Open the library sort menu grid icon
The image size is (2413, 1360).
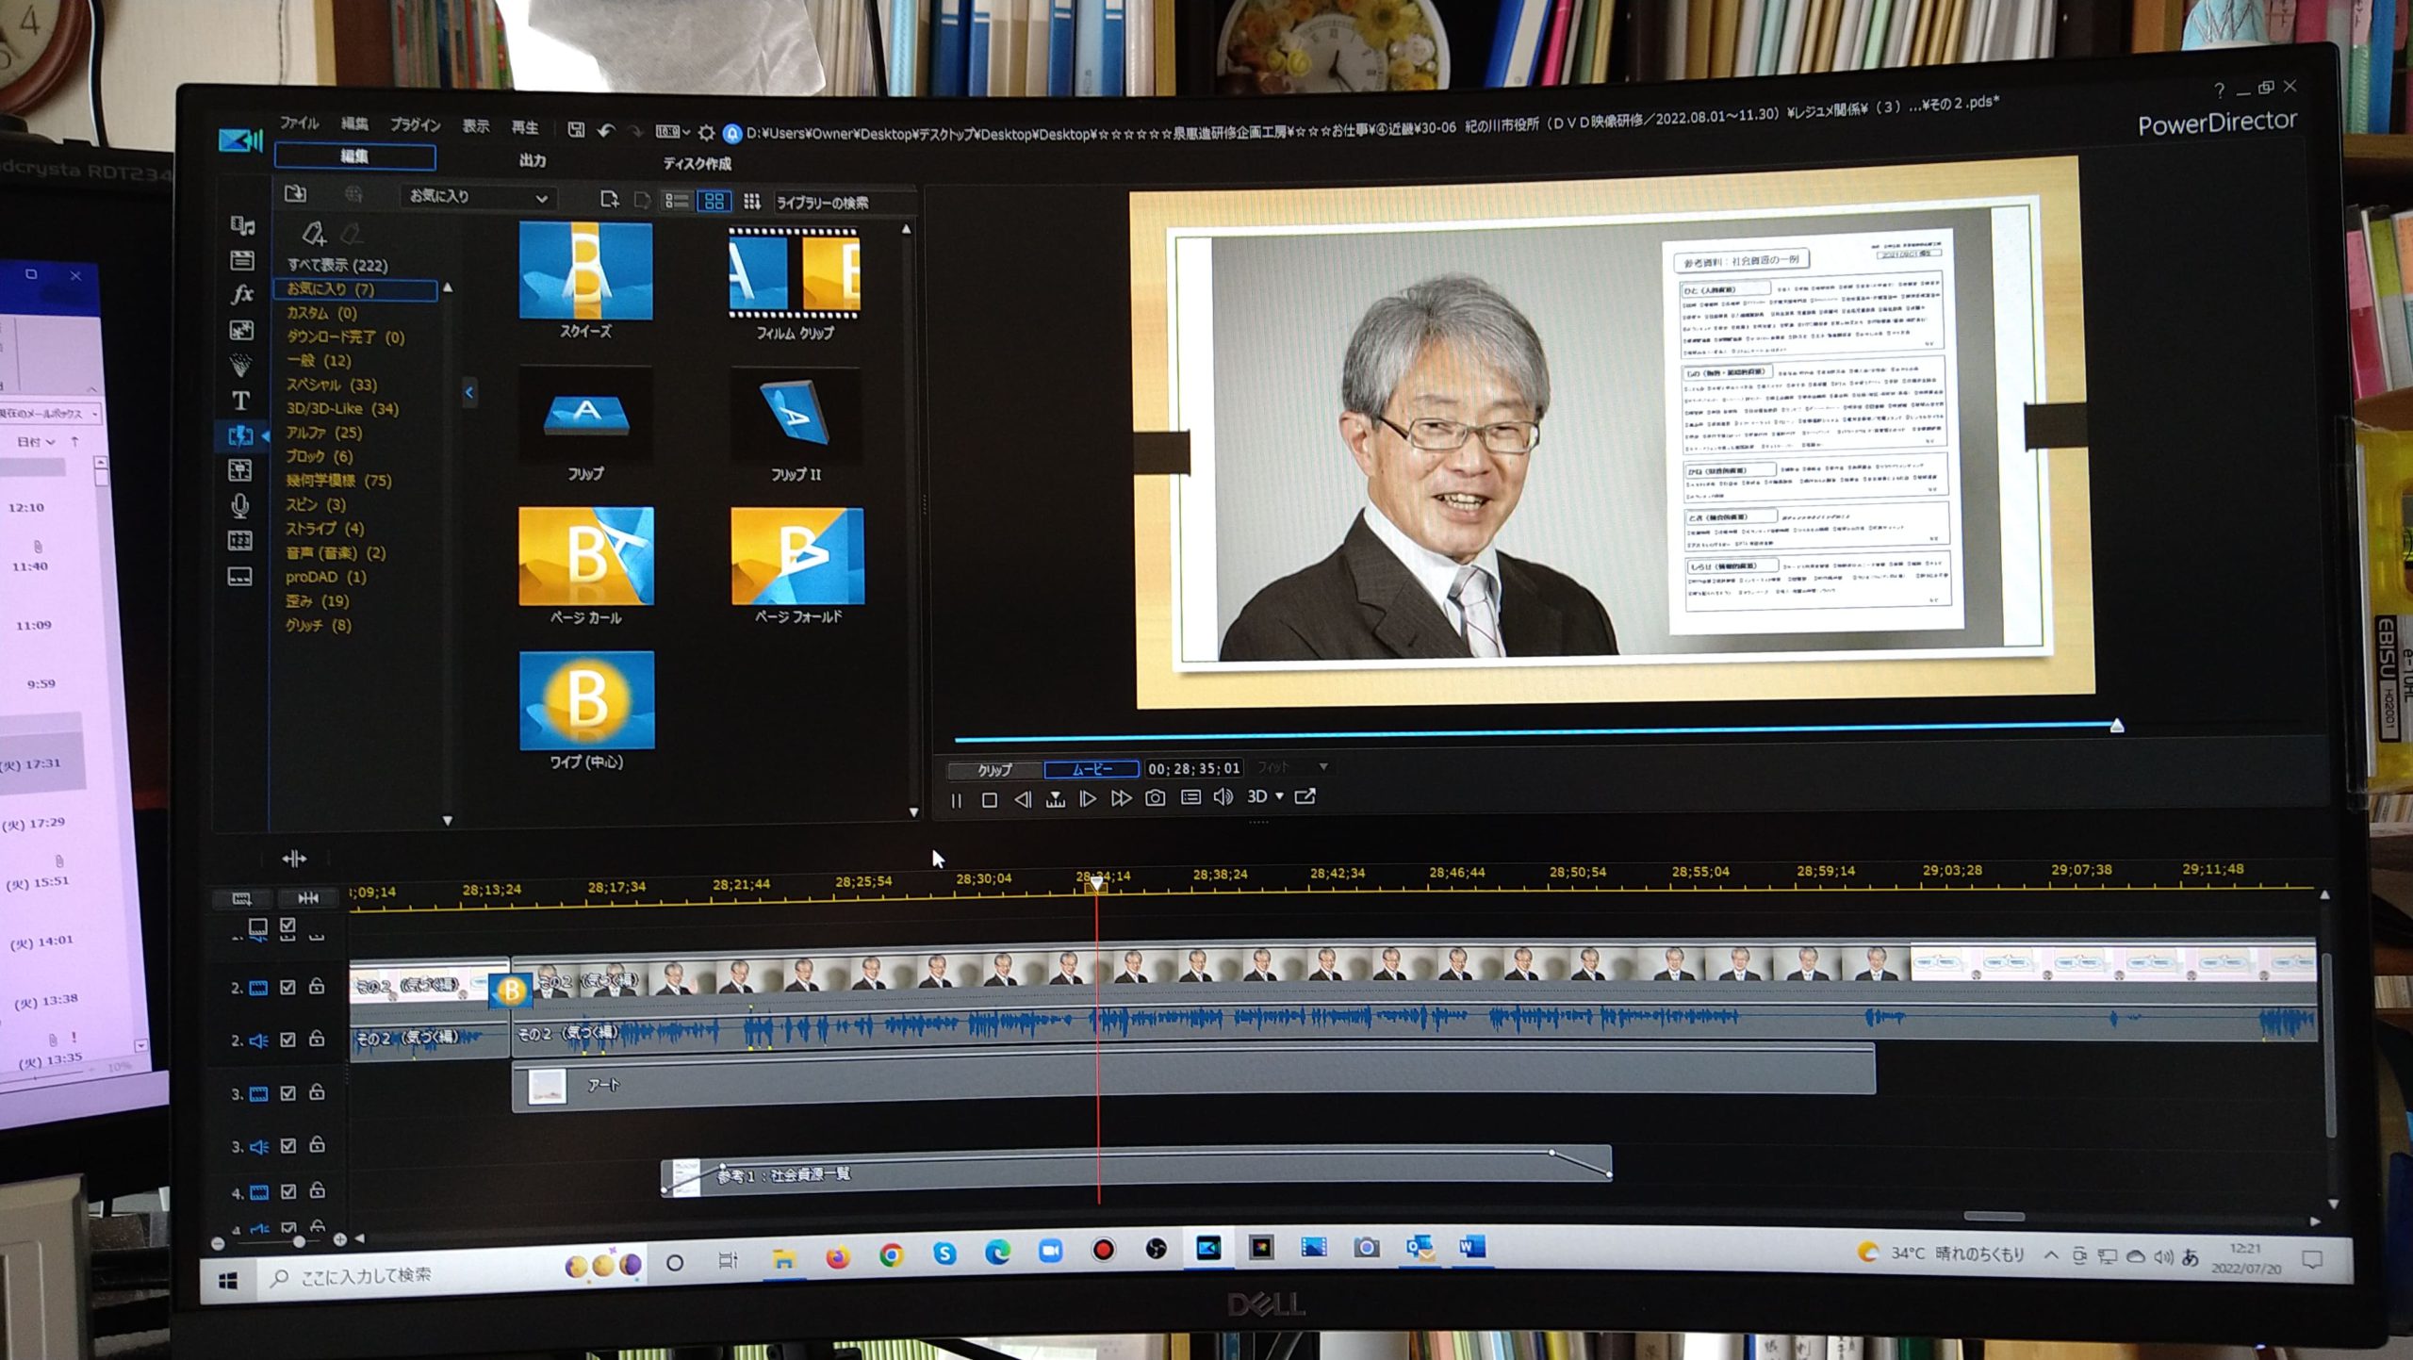[751, 201]
